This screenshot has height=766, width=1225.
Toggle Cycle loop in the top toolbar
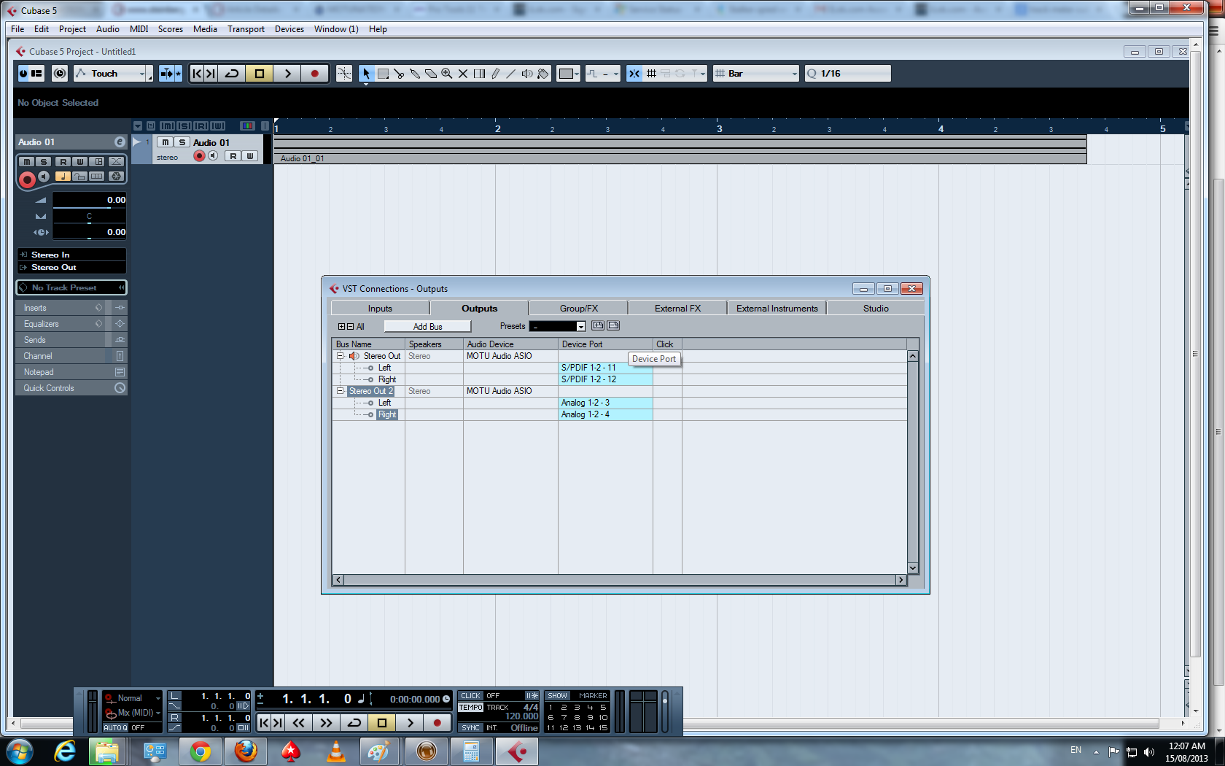coord(232,74)
